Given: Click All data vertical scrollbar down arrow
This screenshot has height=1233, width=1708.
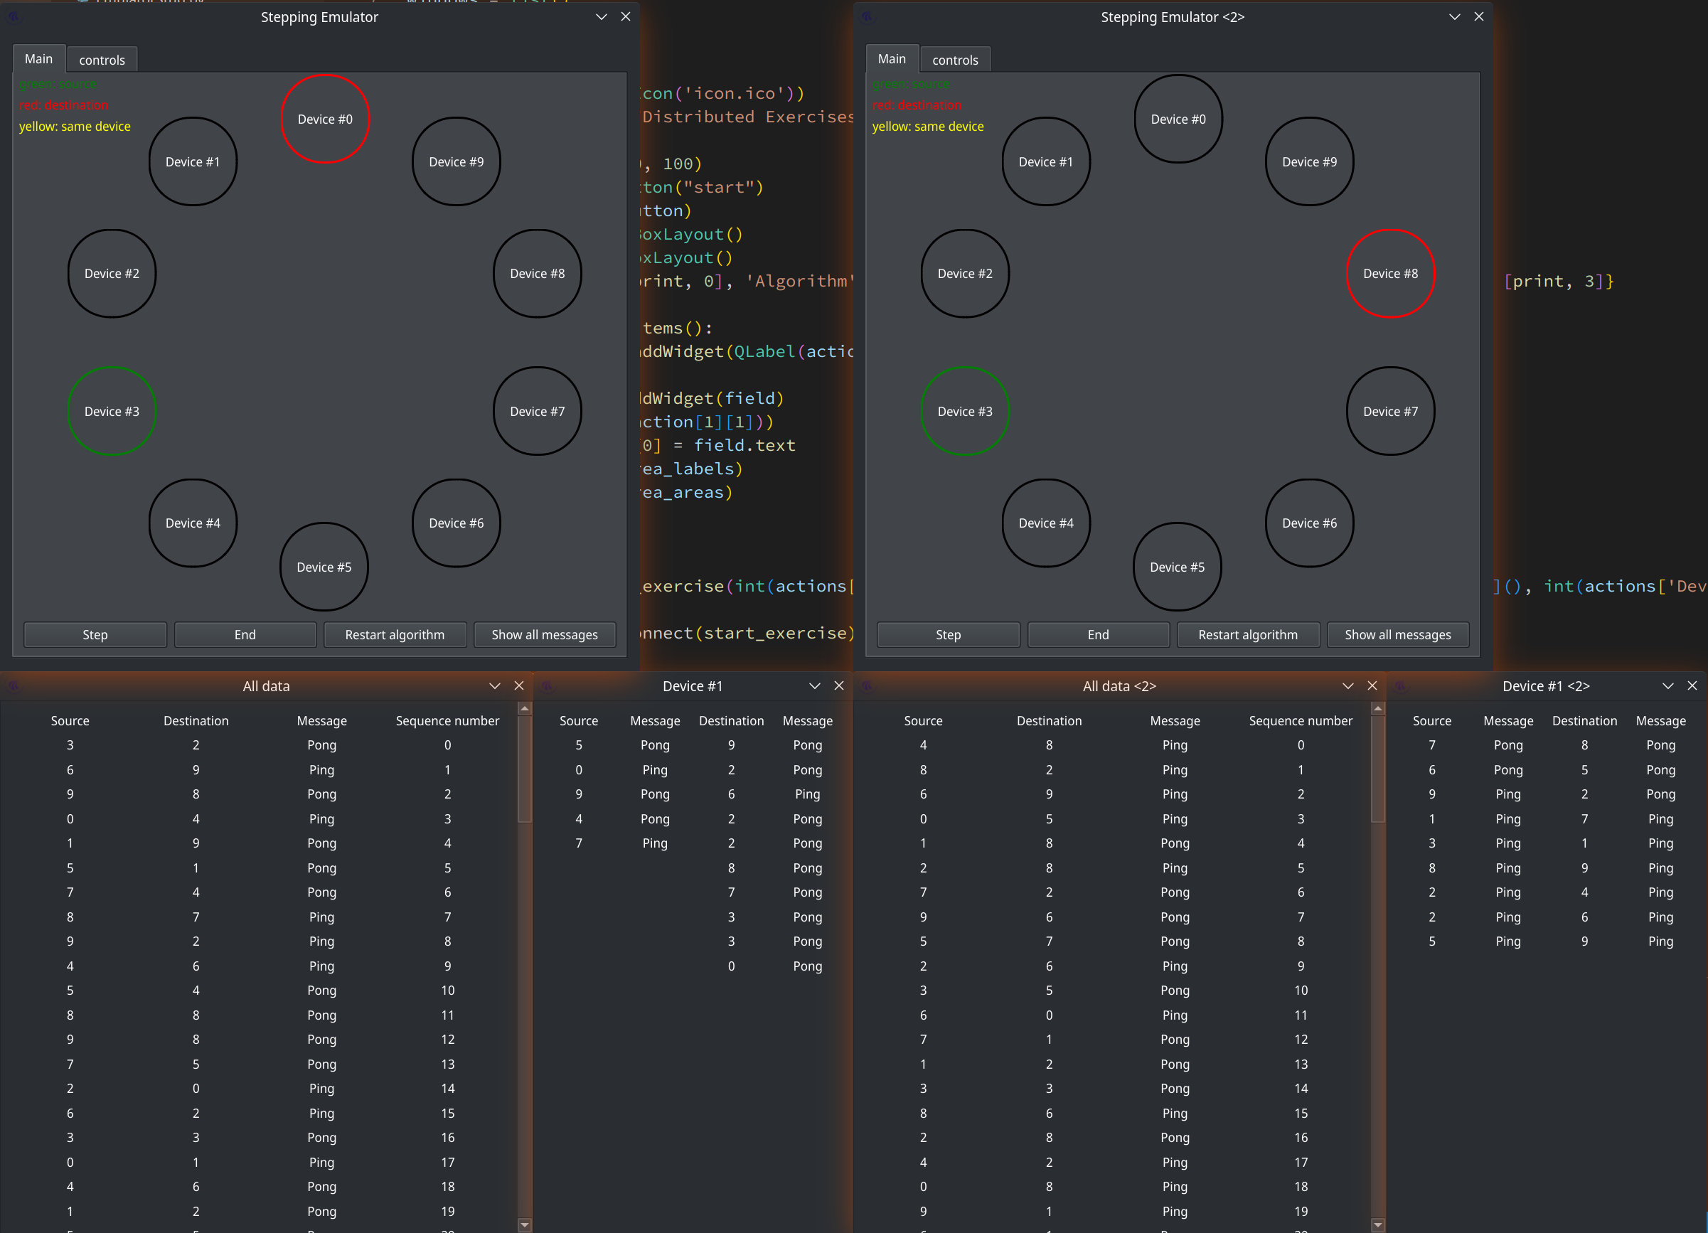Looking at the screenshot, I should click(525, 1224).
